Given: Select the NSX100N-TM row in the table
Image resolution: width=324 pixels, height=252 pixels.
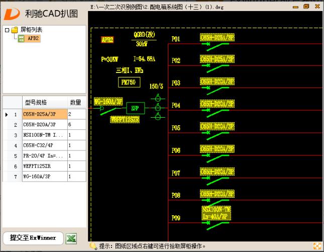Looking at the screenshot, I should pyautogui.click(x=44, y=135).
